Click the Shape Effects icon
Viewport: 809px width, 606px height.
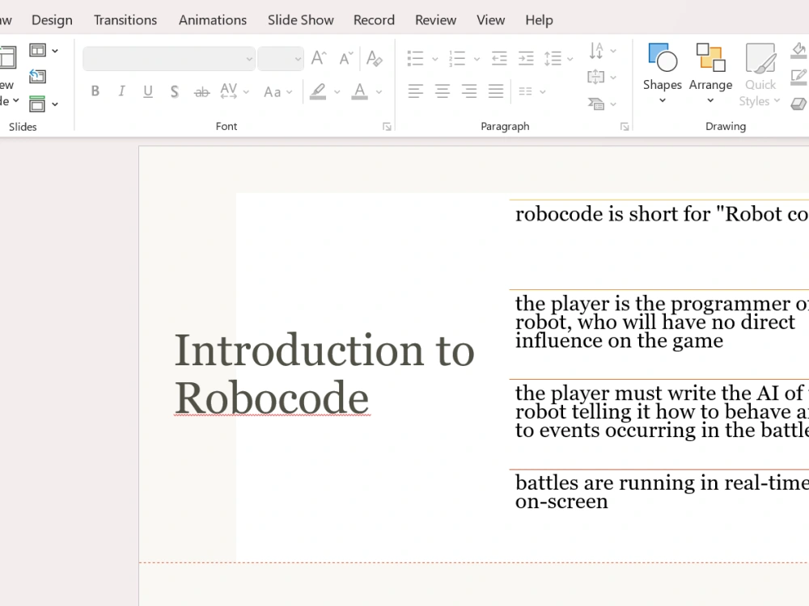tap(798, 103)
